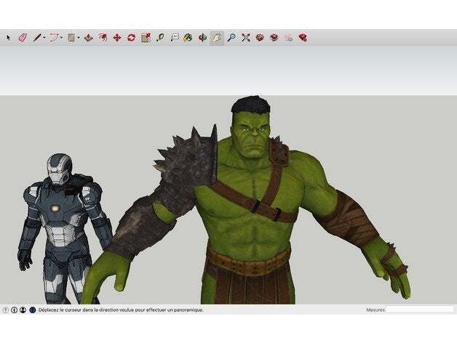
Task: Select the Rotate tool
Action: (131, 38)
